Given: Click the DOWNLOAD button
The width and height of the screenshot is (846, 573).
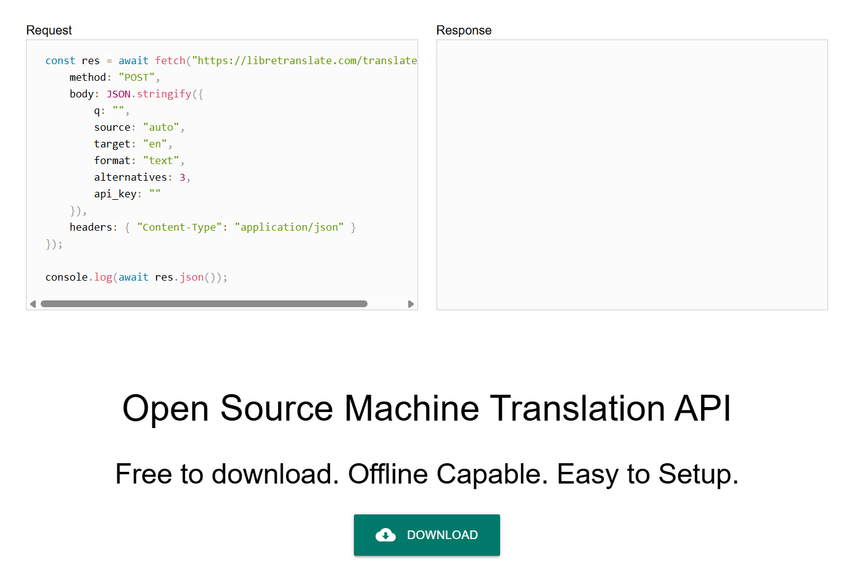Looking at the screenshot, I should [x=427, y=535].
